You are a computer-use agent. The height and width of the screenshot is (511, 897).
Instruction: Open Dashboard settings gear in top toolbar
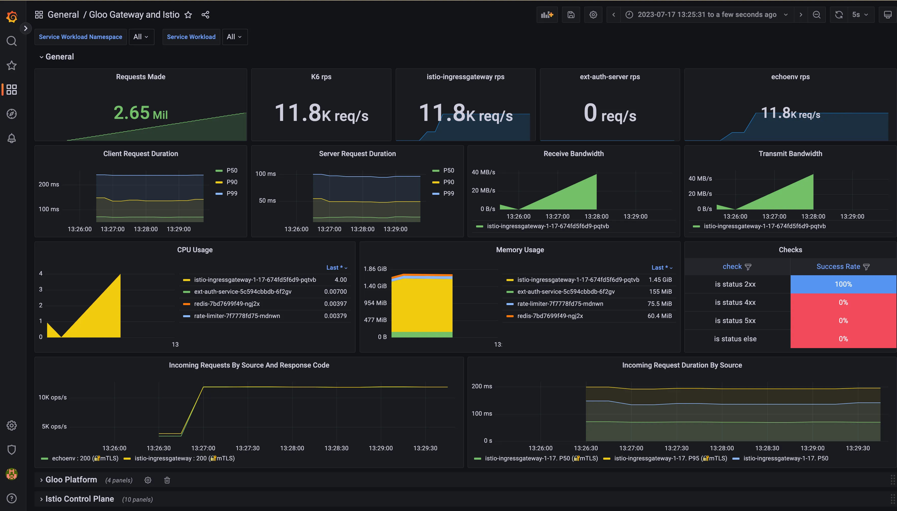click(x=593, y=15)
